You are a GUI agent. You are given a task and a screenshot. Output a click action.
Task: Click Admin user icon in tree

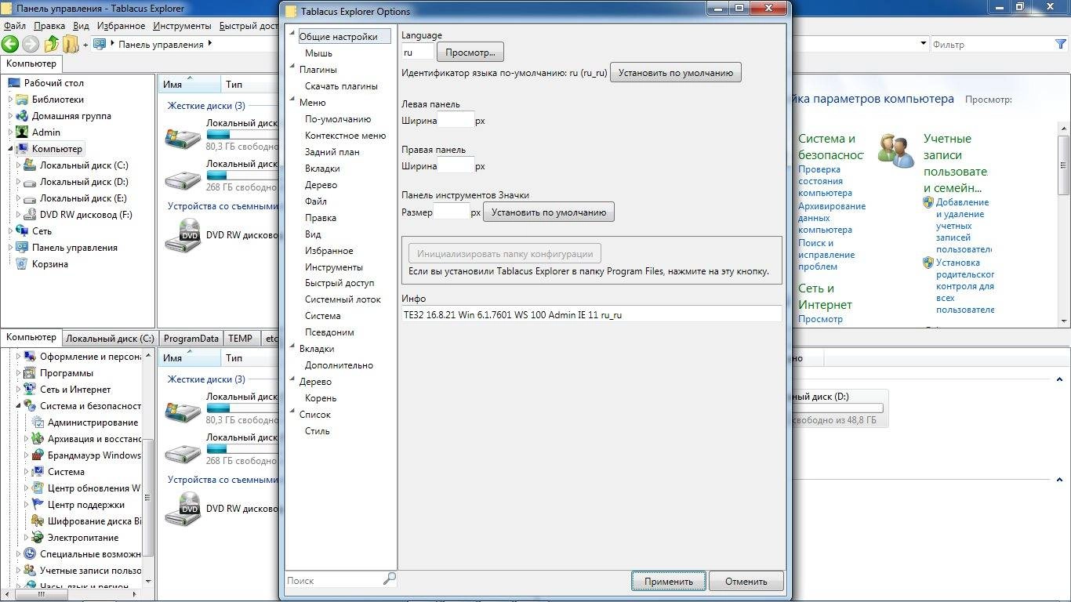pyautogui.click(x=23, y=132)
